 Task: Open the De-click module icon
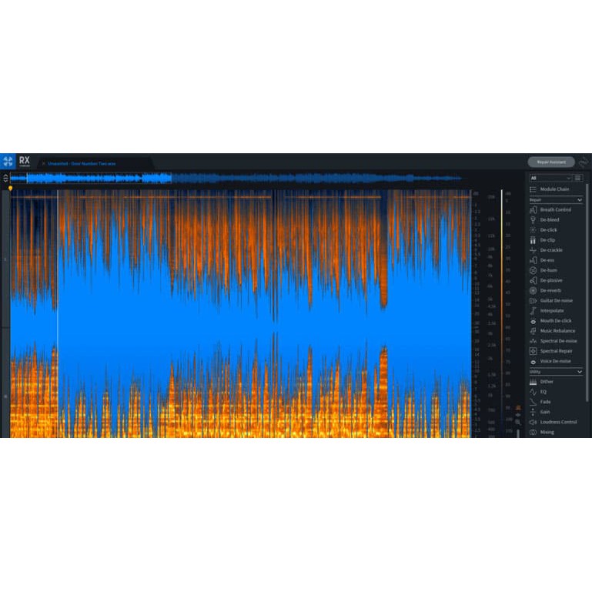pos(533,230)
